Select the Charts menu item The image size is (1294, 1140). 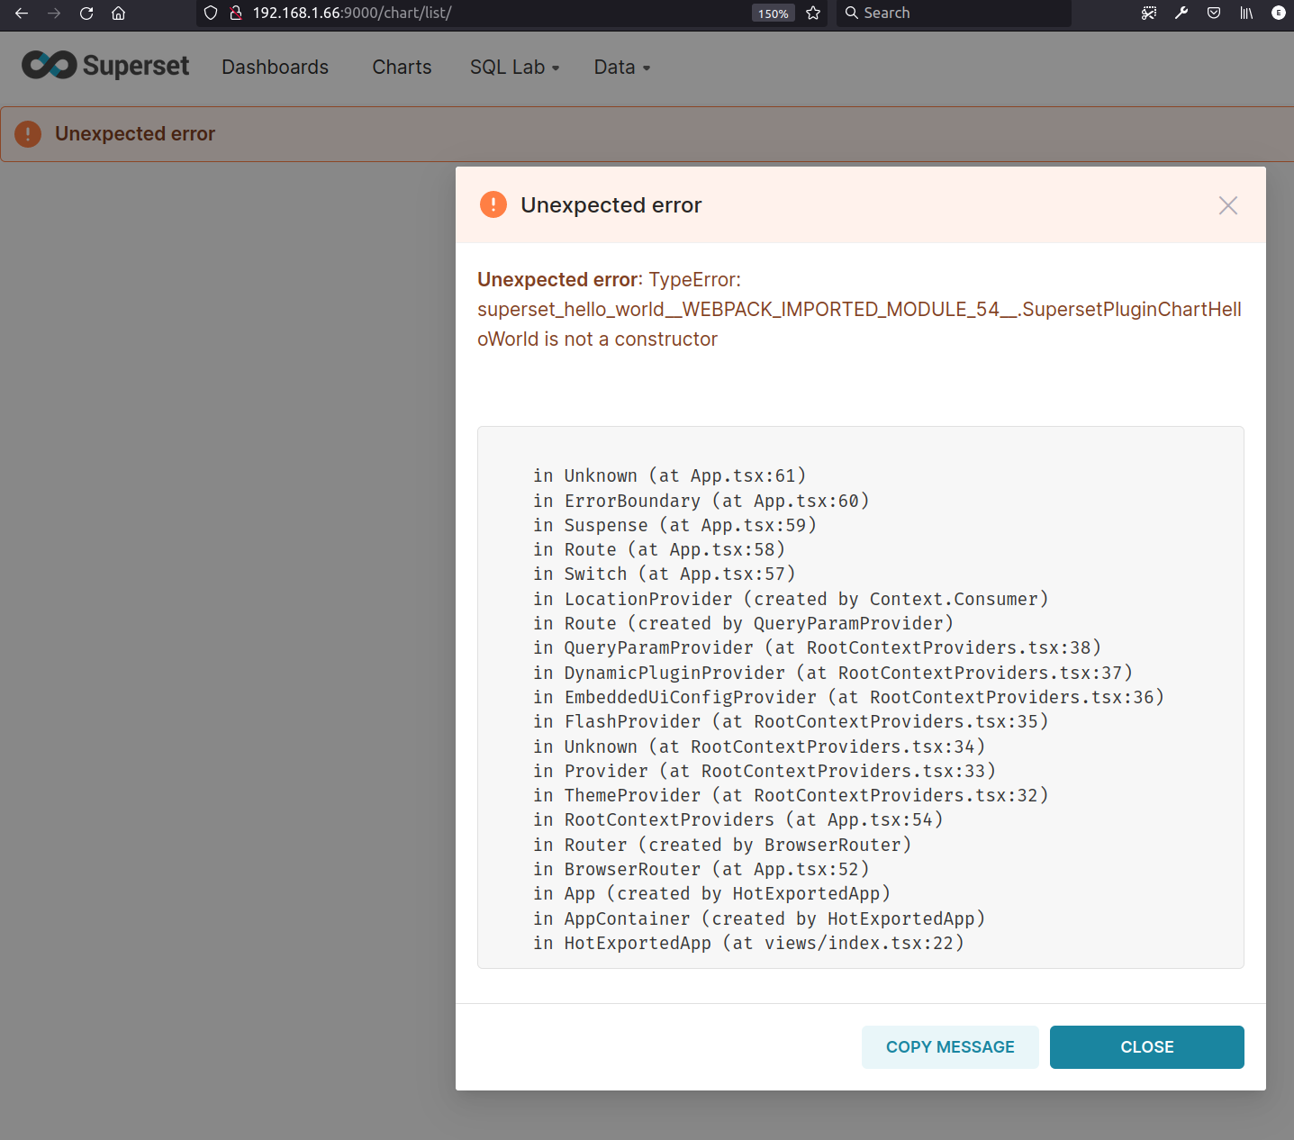(x=401, y=67)
